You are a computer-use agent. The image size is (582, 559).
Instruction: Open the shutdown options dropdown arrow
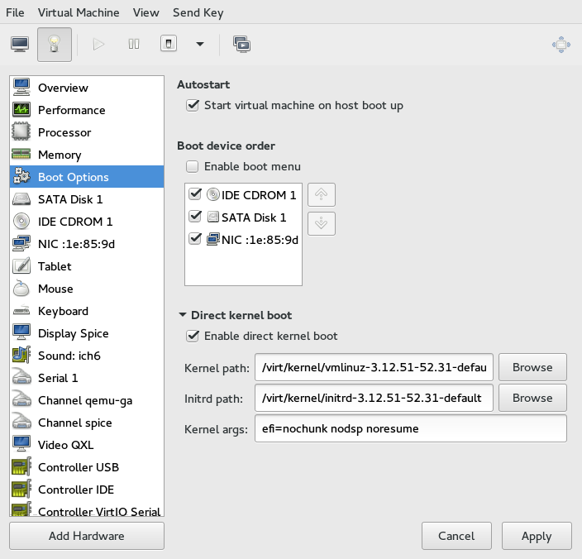(199, 45)
